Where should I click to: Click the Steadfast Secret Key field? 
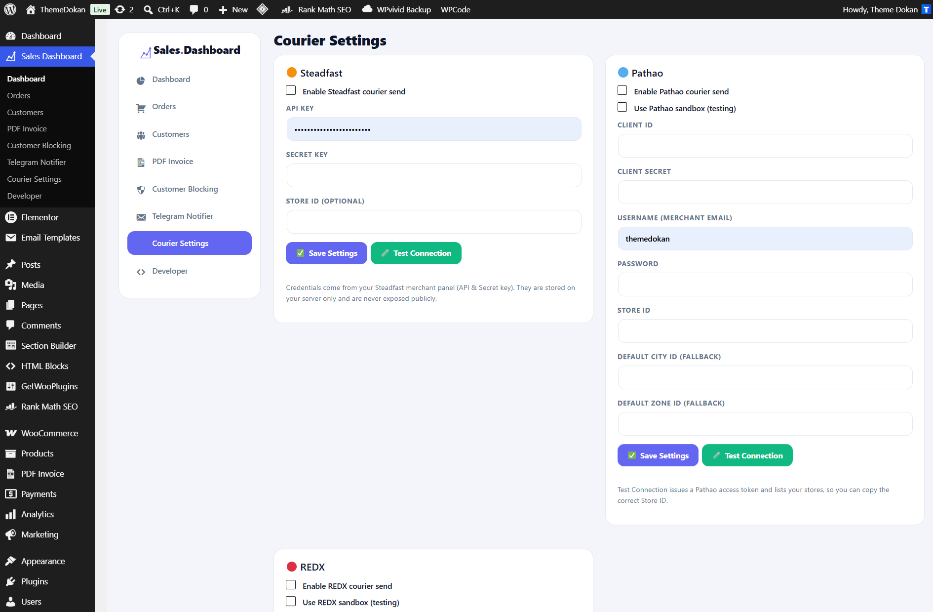pyautogui.click(x=434, y=175)
